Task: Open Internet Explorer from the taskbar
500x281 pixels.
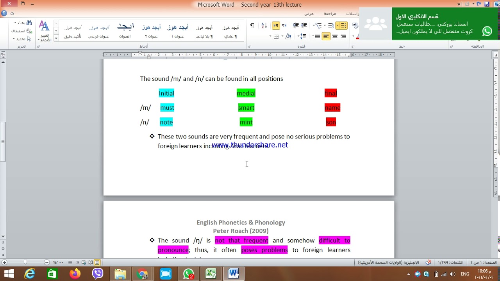Action: pos(30,274)
